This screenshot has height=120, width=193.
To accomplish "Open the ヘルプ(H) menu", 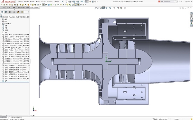I will pos(57,2).
